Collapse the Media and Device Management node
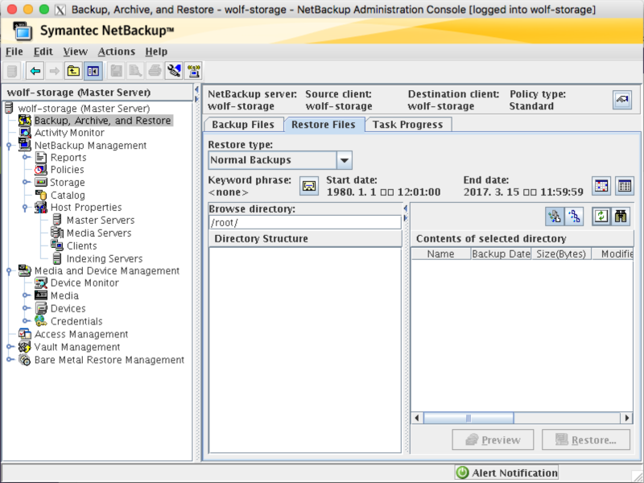644x483 pixels. click(x=9, y=270)
